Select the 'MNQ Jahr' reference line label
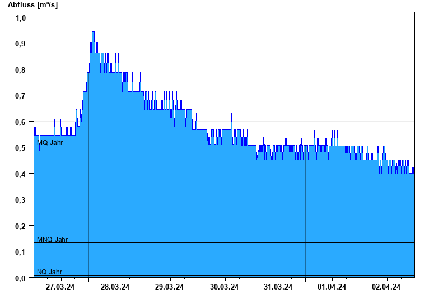448x308 pixels. tap(52, 240)
